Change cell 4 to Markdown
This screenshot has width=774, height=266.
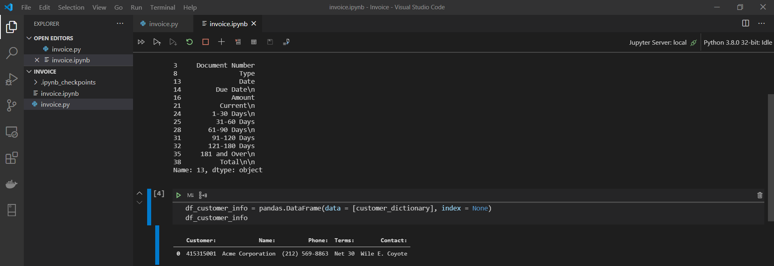tap(190, 195)
